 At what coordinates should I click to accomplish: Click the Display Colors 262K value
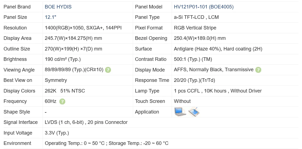pyautogui.click(x=65, y=91)
